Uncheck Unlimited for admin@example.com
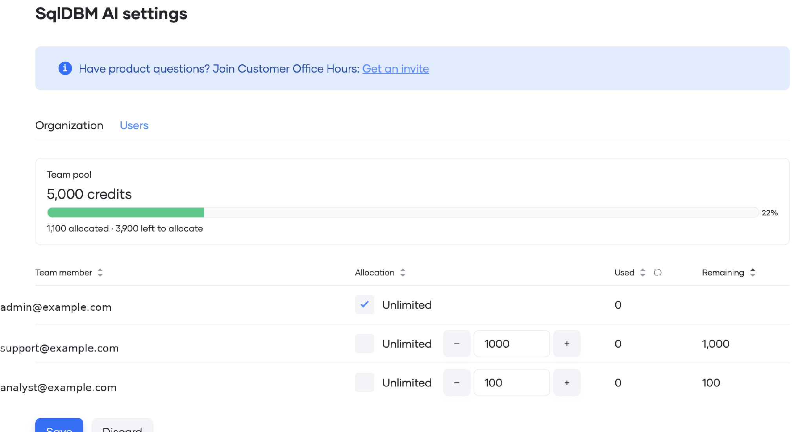Screen dimensions: 803x432 (364, 304)
